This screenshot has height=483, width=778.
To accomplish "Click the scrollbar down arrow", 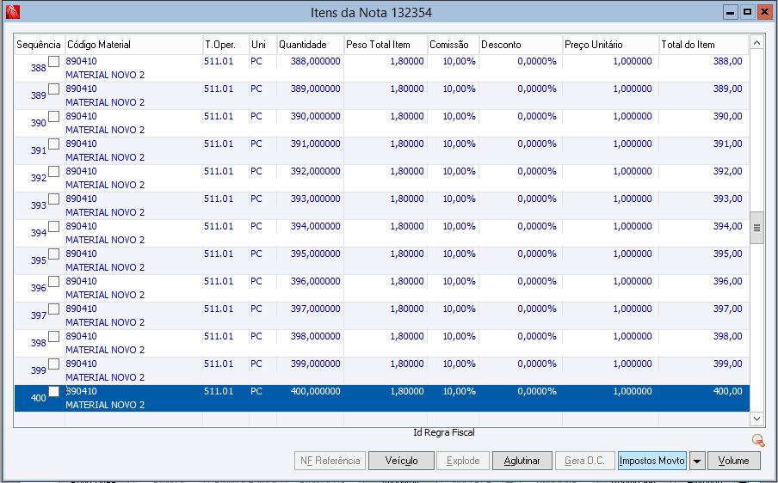I will [x=756, y=419].
